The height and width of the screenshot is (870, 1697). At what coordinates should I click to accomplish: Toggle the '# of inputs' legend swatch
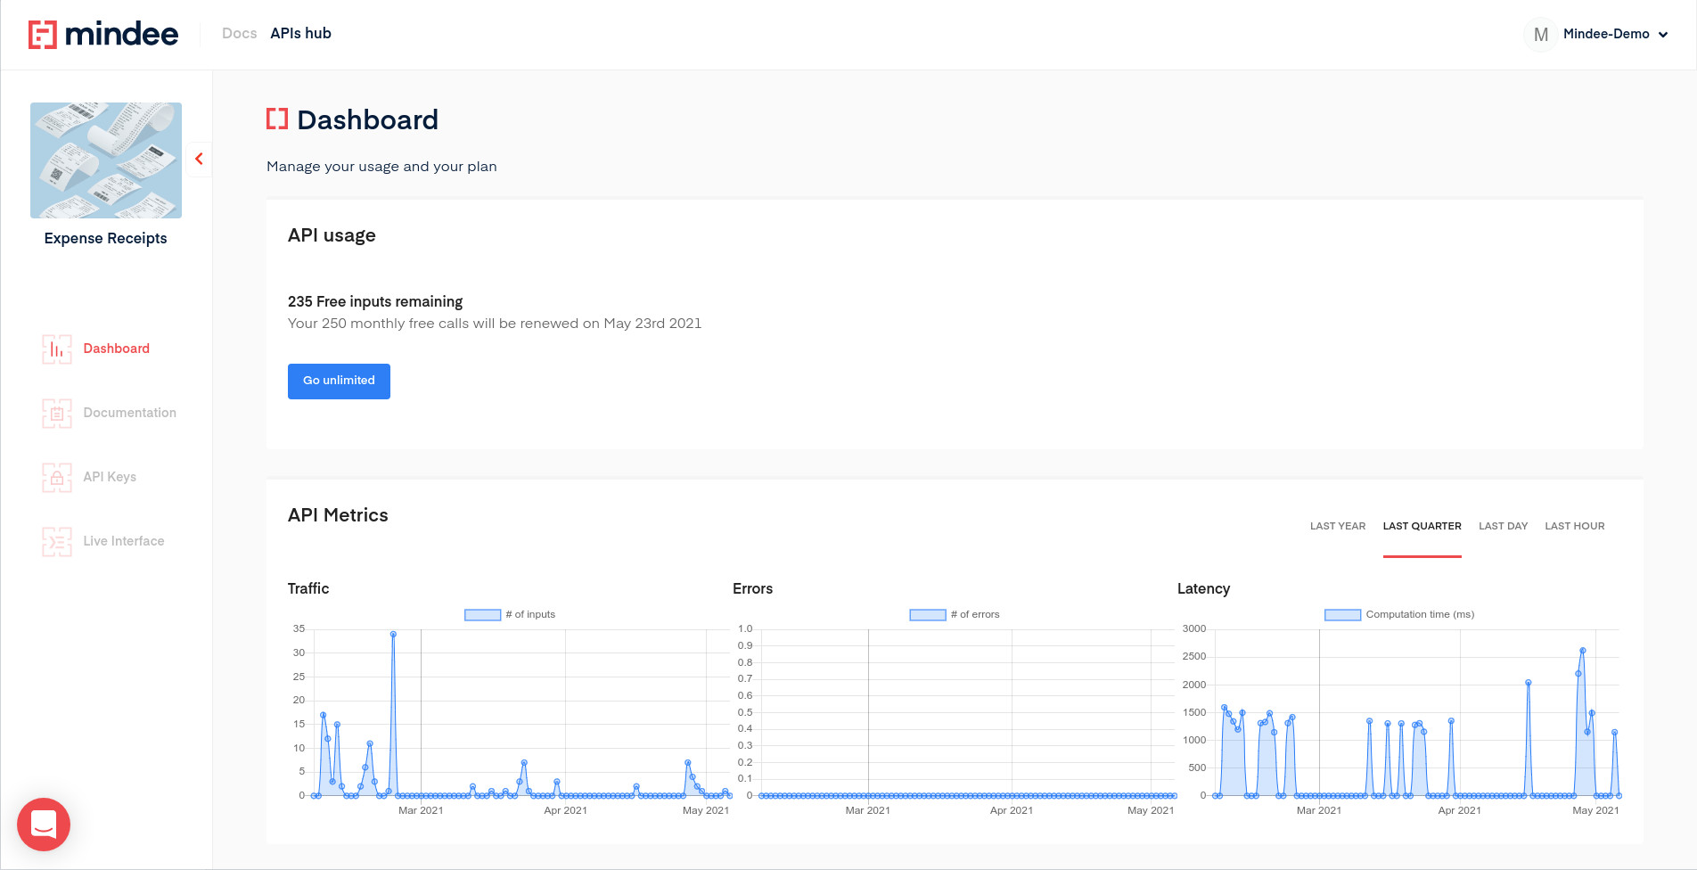481,614
